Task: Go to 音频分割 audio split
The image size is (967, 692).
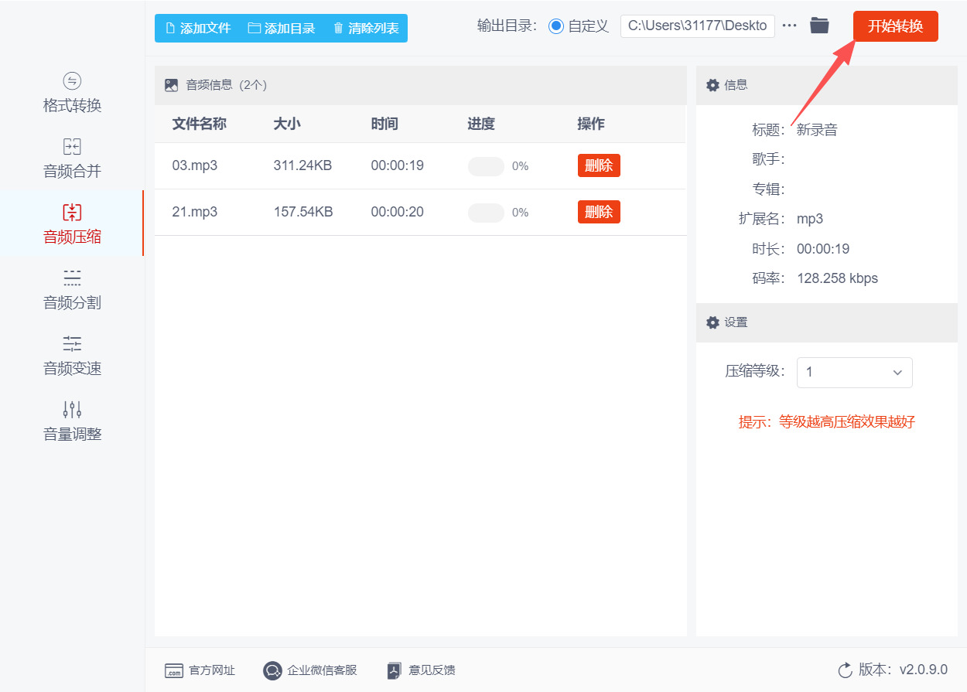Action: tap(72, 290)
